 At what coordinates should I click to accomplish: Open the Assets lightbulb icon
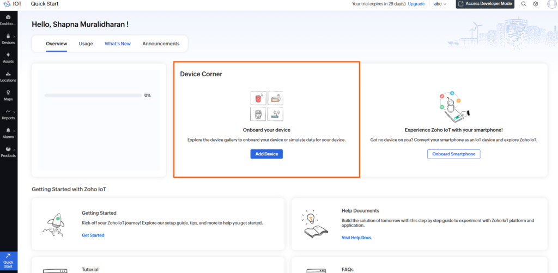(x=8, y=55)
